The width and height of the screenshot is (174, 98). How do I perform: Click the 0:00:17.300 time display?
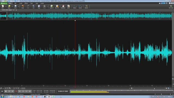click(x=63, y=91)
